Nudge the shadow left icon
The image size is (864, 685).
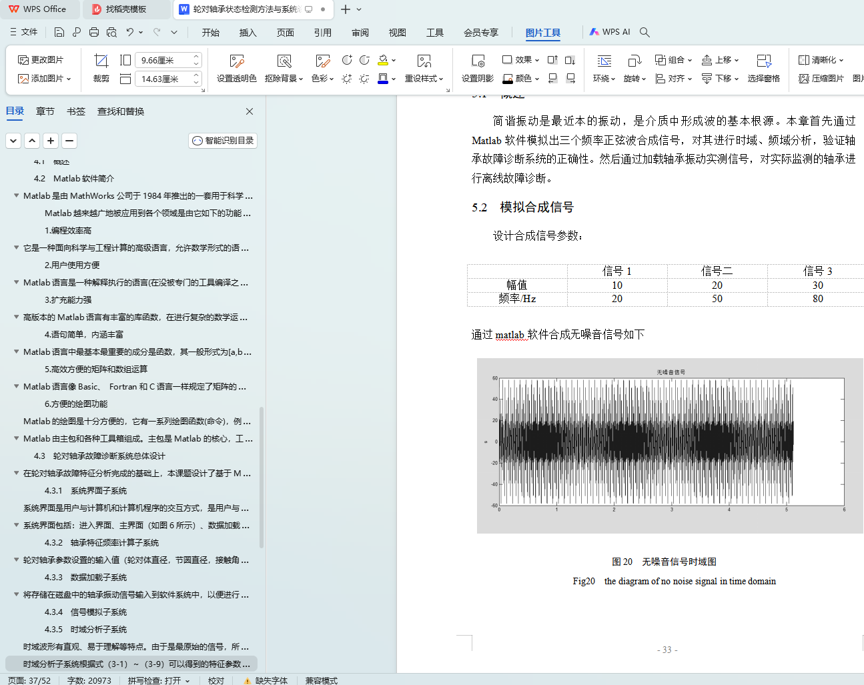point(552,79)
